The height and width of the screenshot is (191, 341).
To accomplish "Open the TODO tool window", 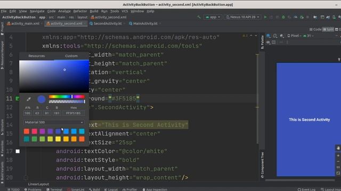I will coord(13,189).
